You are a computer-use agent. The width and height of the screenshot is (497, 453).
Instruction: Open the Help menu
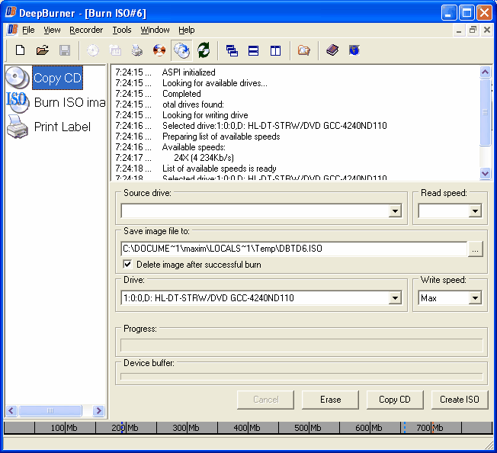pyautogui.click(x=186, y=30)
